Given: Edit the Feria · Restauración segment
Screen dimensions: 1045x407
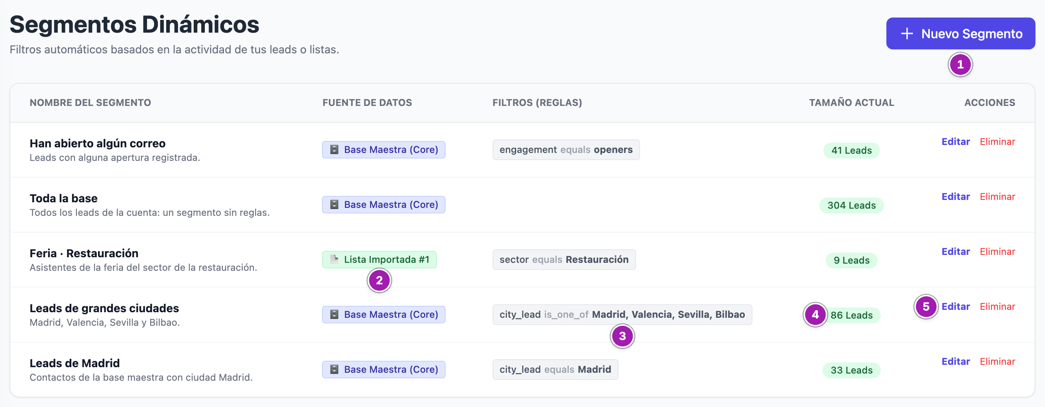Looking at the screenshot, I should tap(955, 252).
